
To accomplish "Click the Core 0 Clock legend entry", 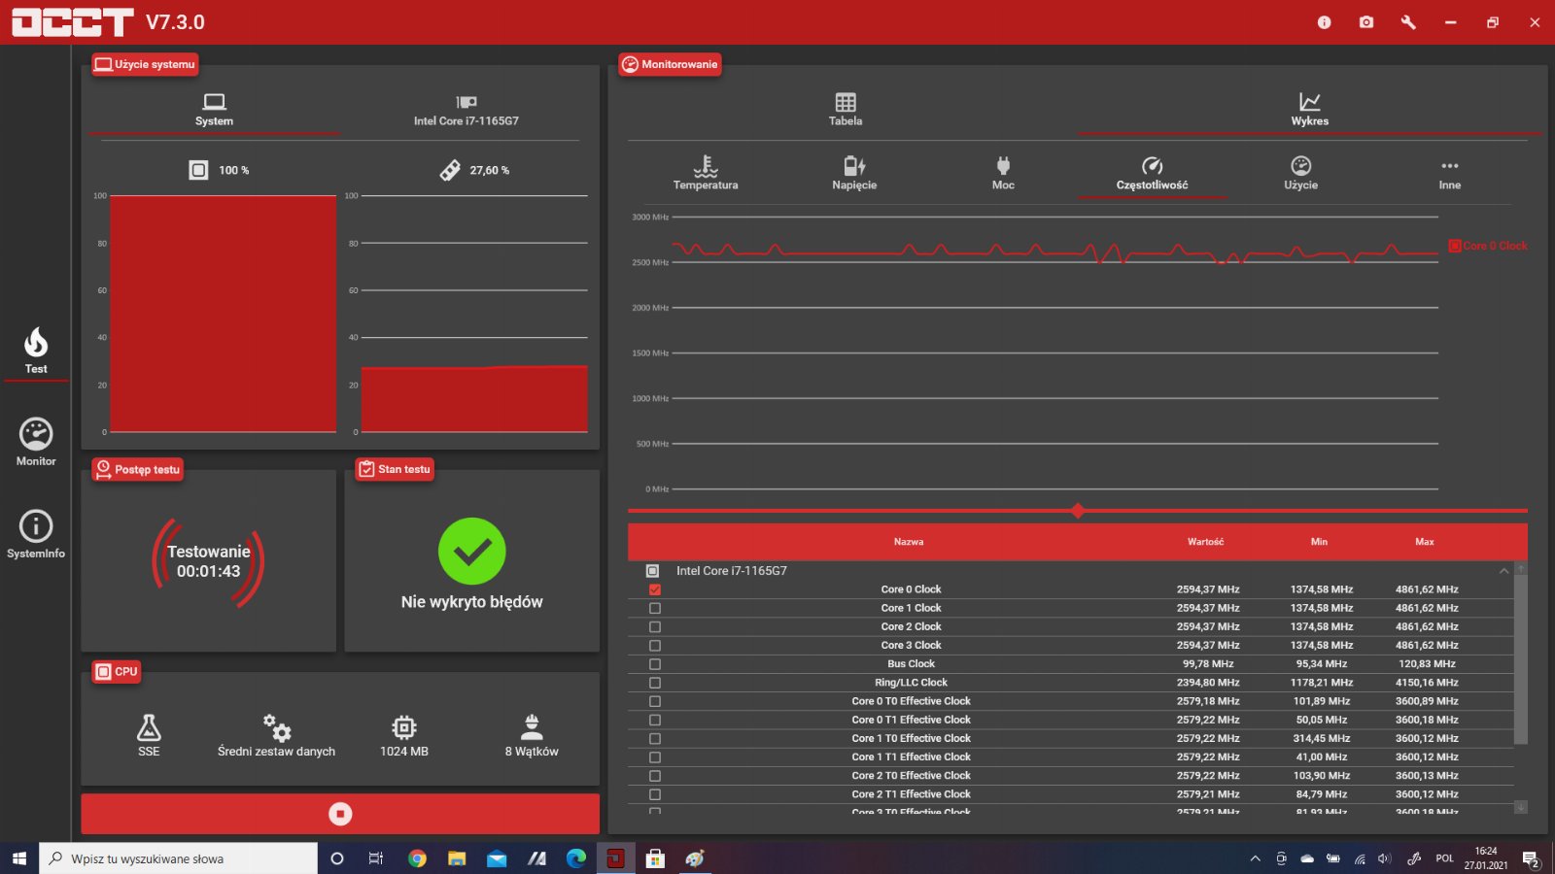I will point(1488,246).
